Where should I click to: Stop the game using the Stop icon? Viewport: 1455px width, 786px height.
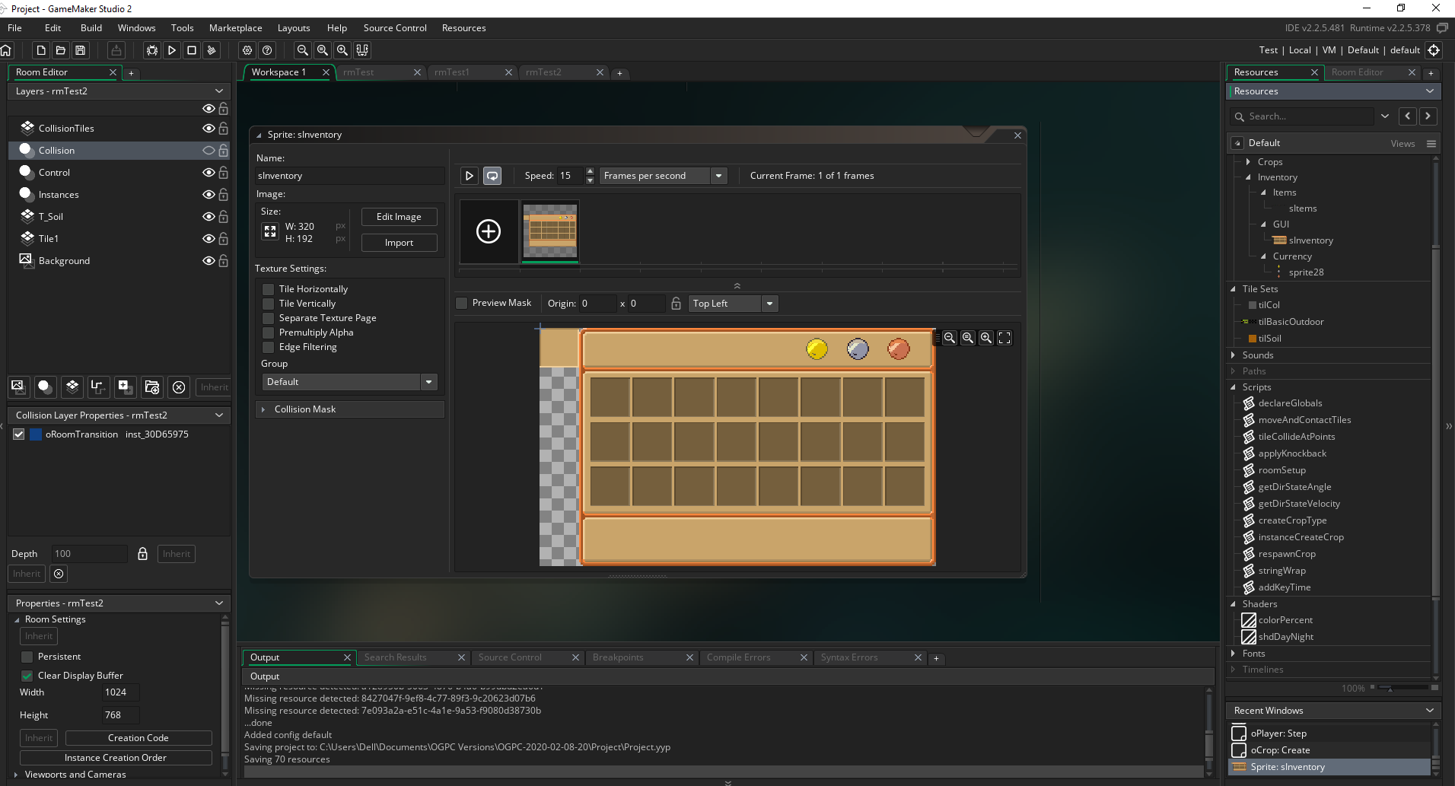pos(191,50)
